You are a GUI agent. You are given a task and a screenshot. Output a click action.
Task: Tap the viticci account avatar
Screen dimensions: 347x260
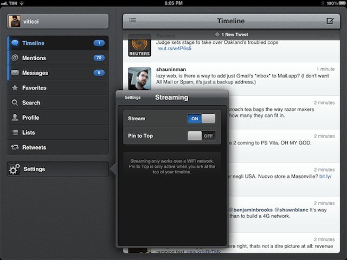click(15, 21)
